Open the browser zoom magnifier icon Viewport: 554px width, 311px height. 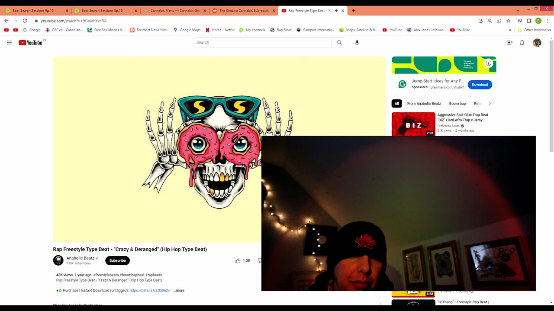click(x=490, y=21)
